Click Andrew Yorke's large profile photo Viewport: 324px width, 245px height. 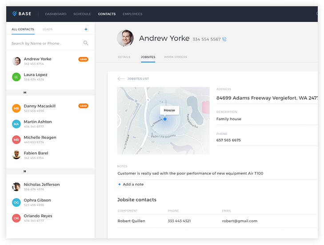125,38
